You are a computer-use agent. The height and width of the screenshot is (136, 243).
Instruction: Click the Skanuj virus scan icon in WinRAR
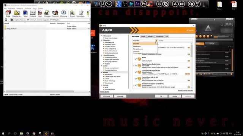coord(72,14)
